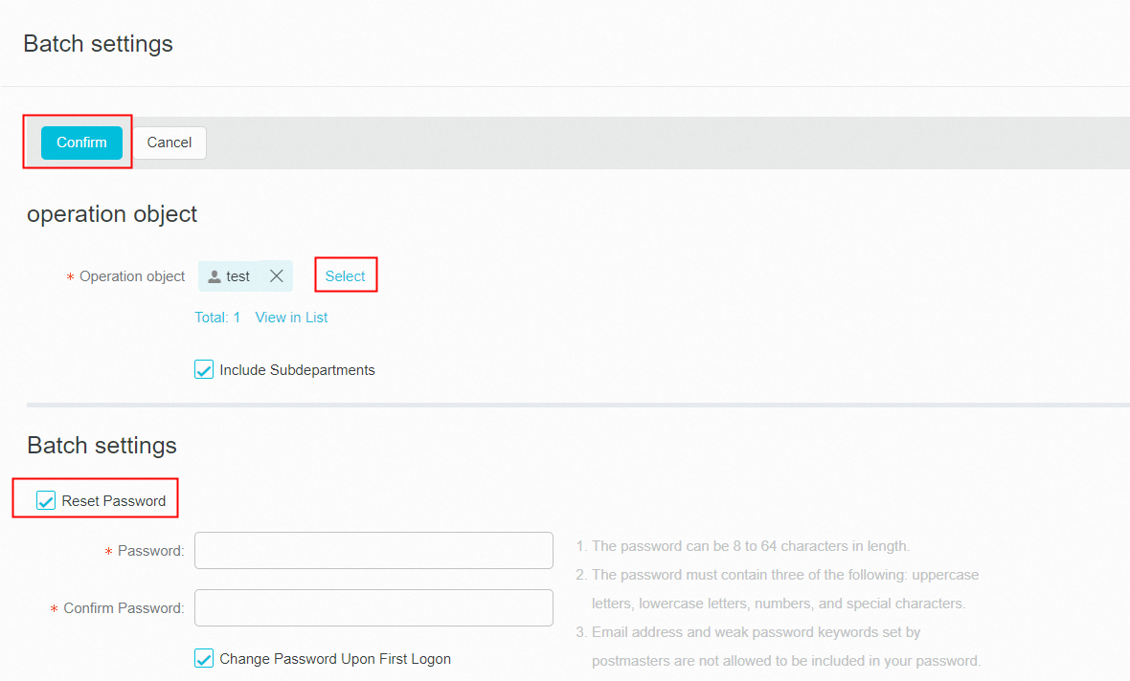Click the Confirm button
Viewport: 1130px width, 681px height.
click(x=81, y=143)
